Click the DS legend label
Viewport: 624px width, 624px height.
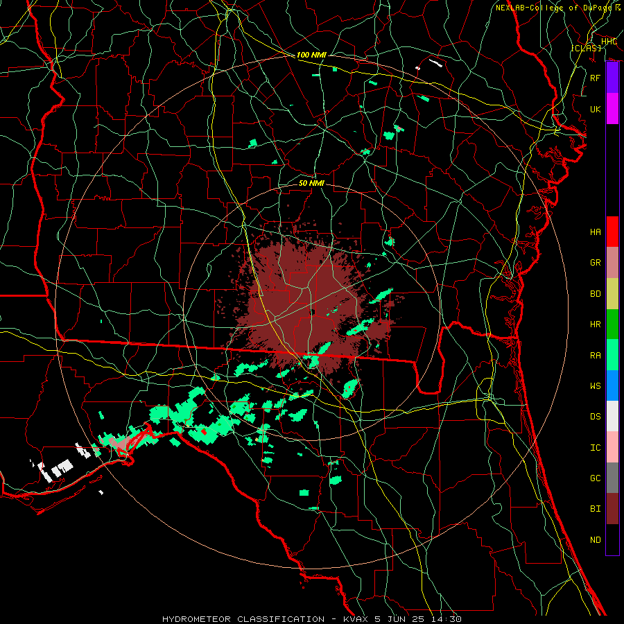tap(595, 417)
